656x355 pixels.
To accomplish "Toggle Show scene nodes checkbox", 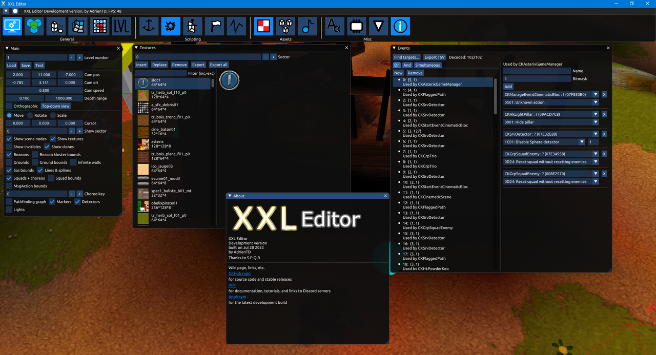I will 9,139.
